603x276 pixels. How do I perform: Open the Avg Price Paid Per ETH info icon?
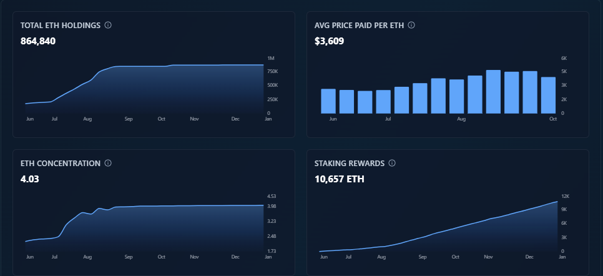click(x=411, y=26)
